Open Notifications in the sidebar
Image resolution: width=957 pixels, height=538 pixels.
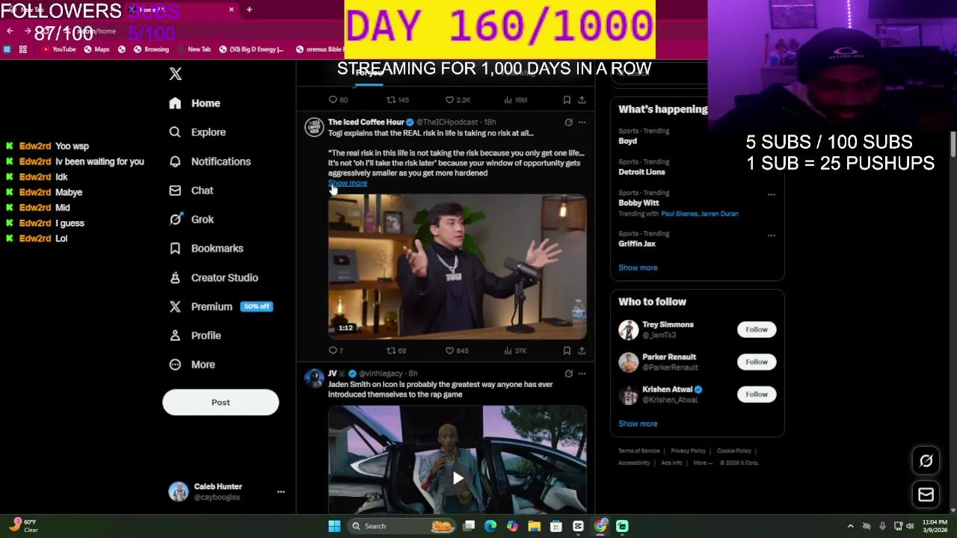tap(209, 161)
